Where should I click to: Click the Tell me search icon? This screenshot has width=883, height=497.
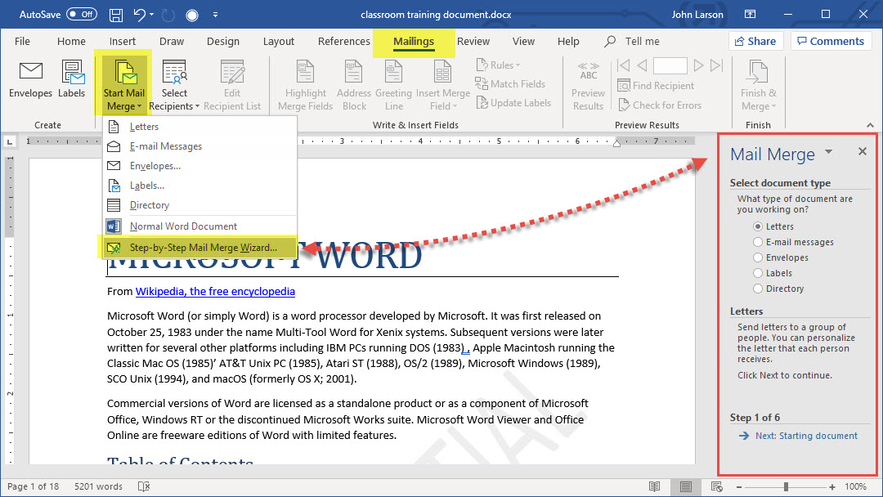[610, 42]
